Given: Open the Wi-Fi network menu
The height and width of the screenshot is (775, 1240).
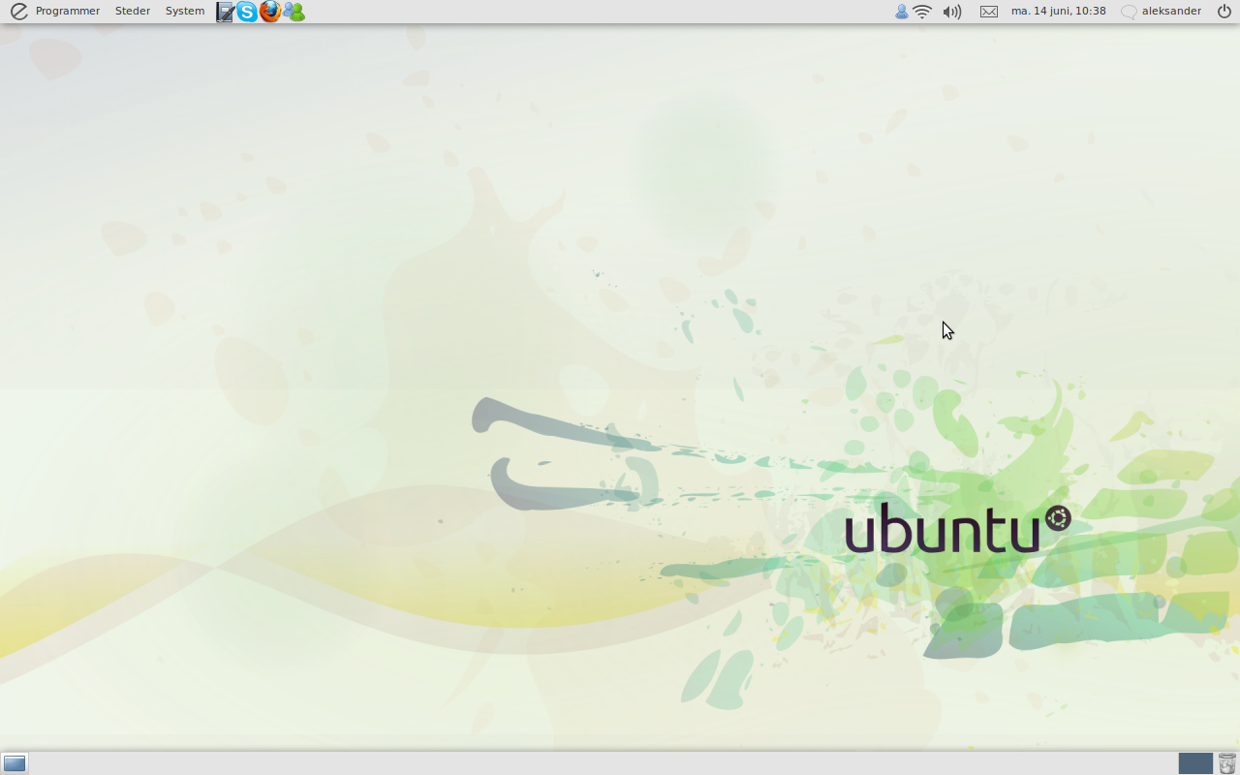Looking at the screenshot, I should (922, 12).
